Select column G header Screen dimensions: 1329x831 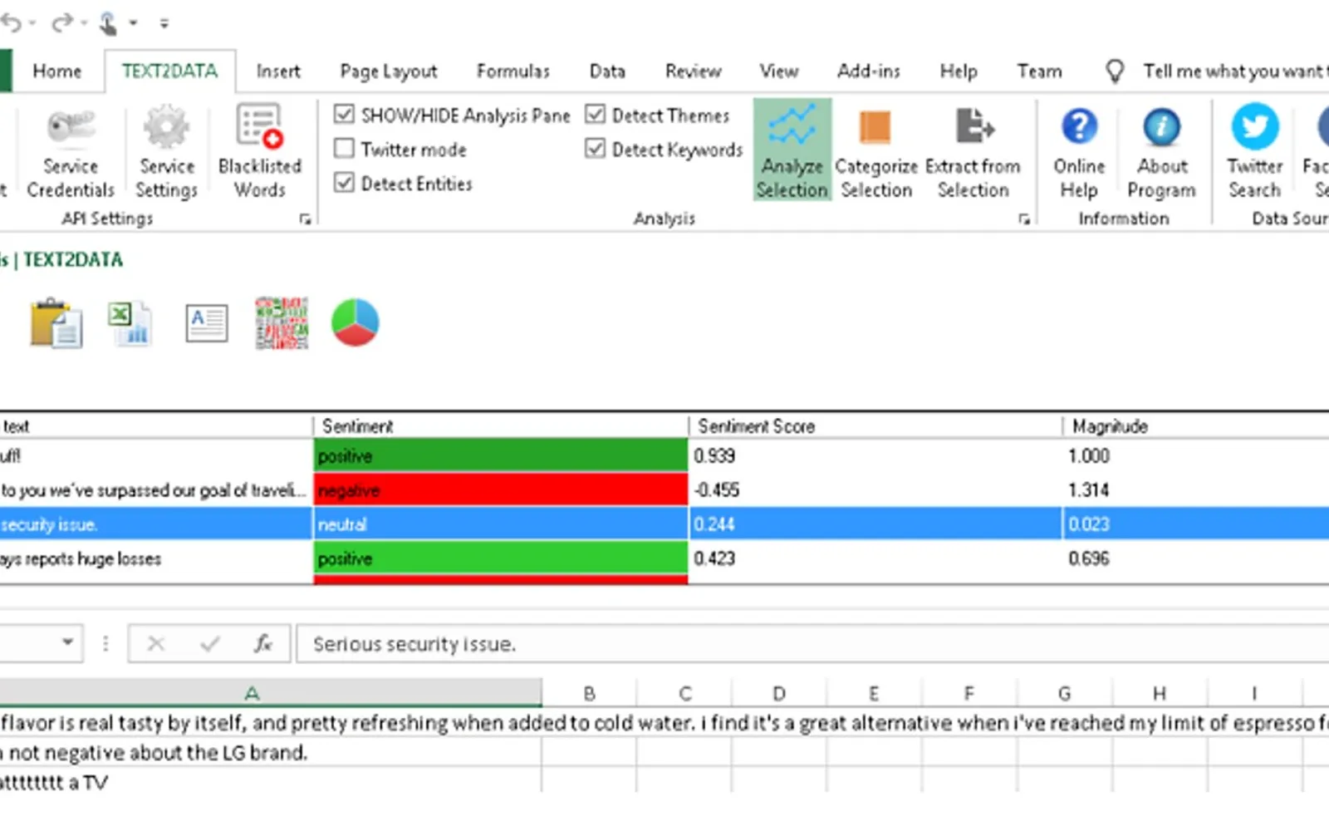pyautogui.click(x=1064, y=692)
